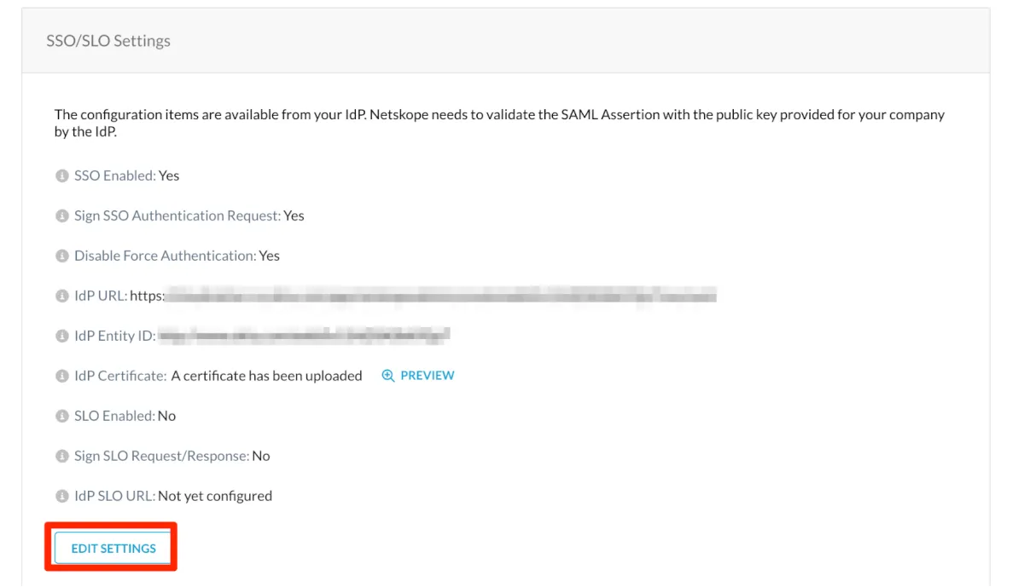
Task: Click the SLO Enabled info icon
Action: 61,417
